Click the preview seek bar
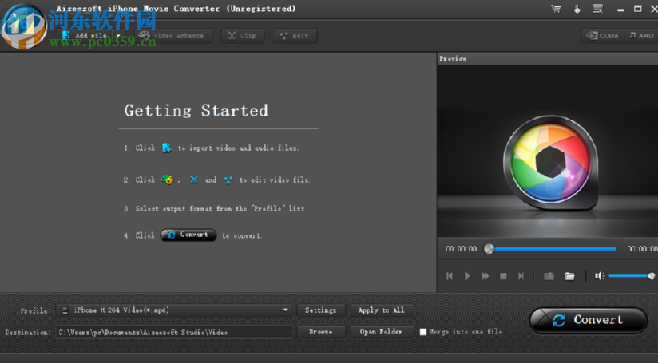Screen dimensions: 658x363 coord(552,249)
